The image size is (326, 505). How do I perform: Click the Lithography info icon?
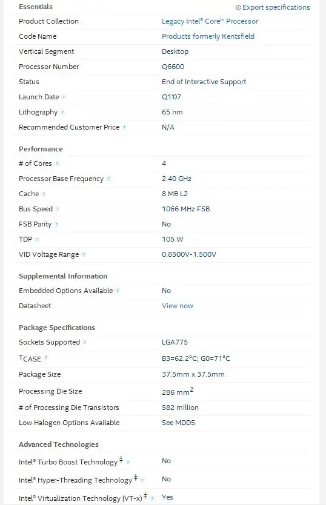click(x=62, y=112)
